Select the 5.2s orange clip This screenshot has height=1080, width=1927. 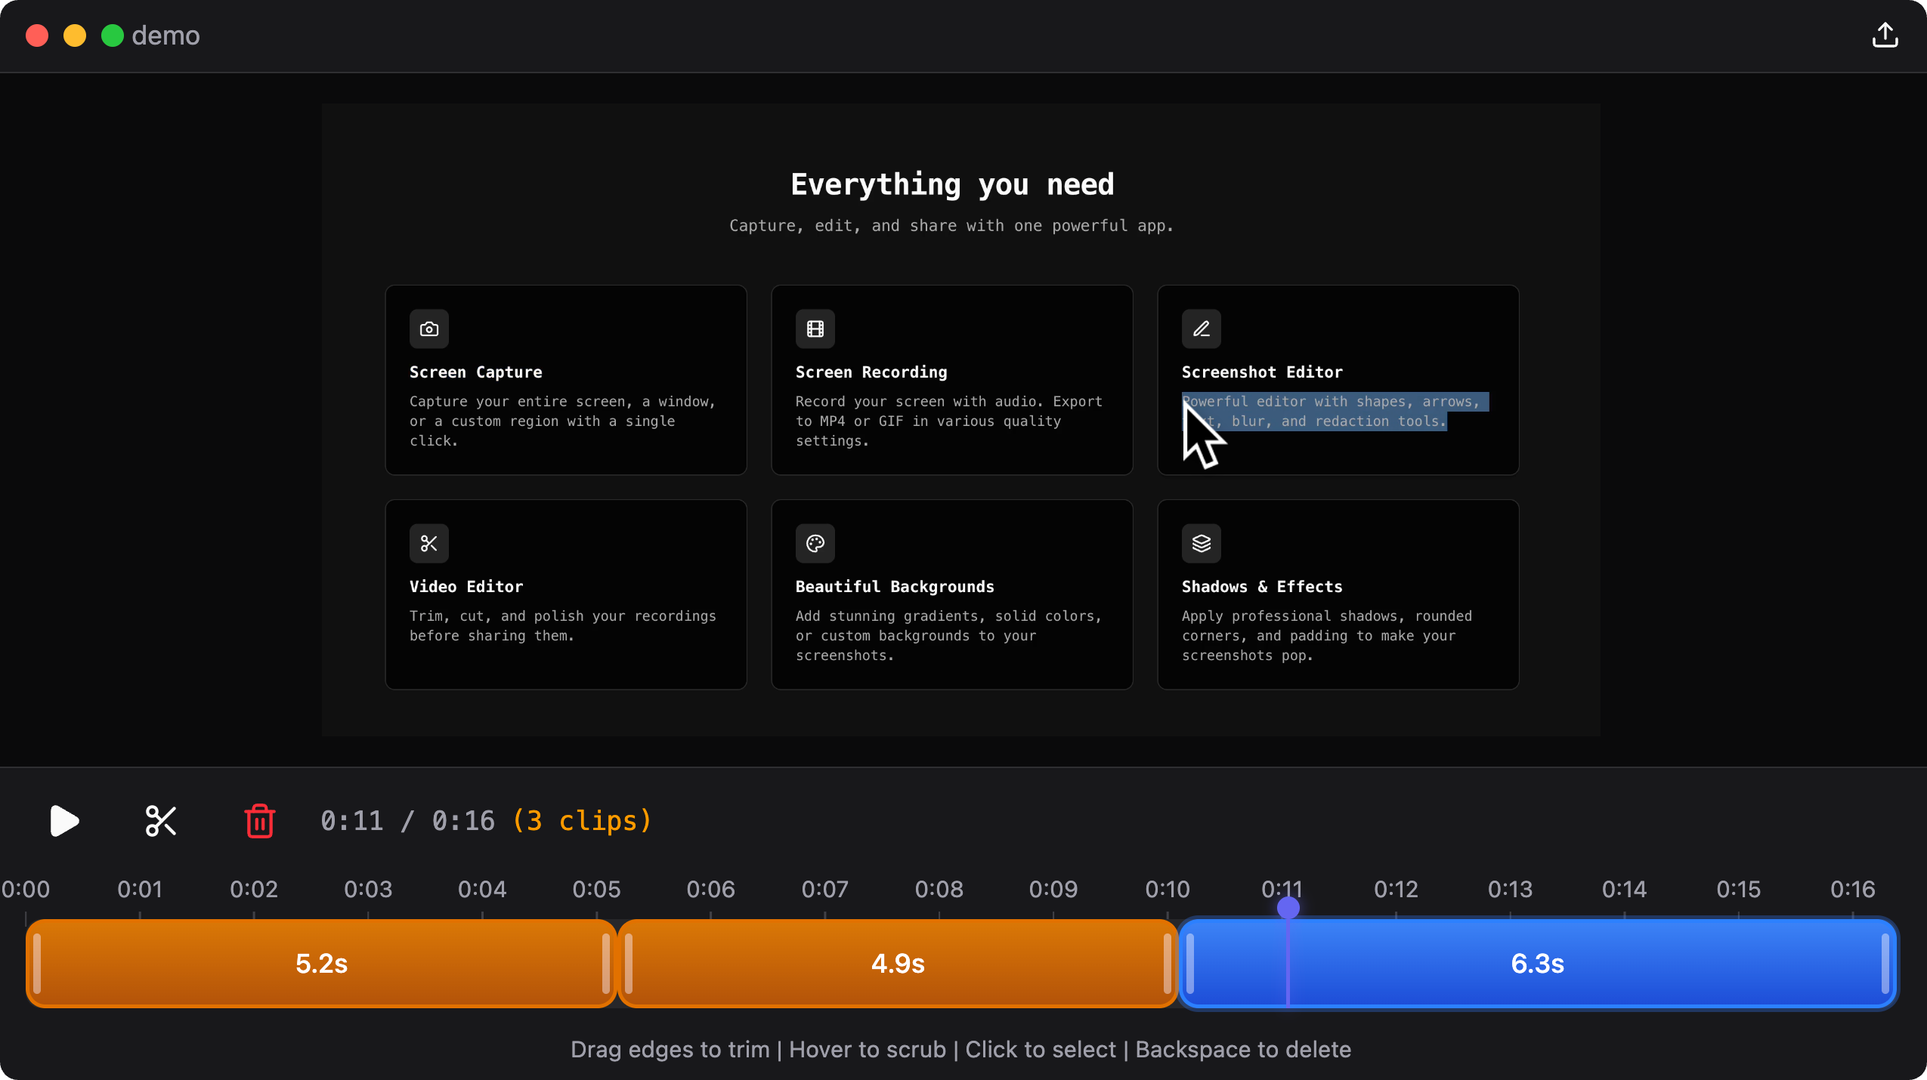tap(321, 963)
